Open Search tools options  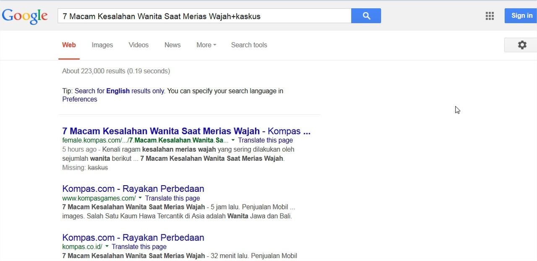[249, 45]
